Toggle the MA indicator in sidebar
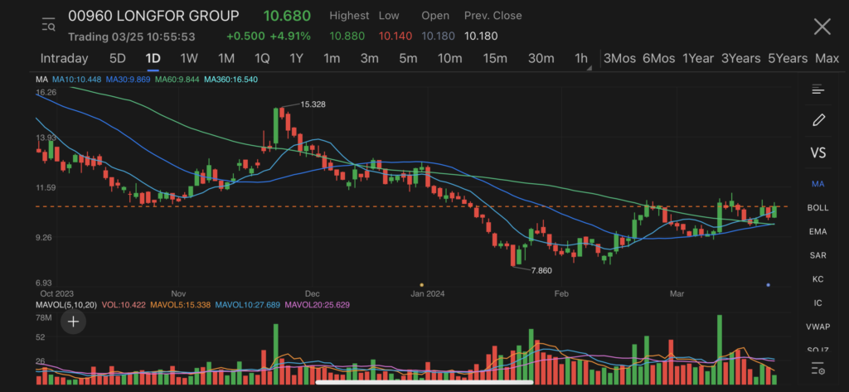This screenshot has width=849, height=392. (817, 184)
